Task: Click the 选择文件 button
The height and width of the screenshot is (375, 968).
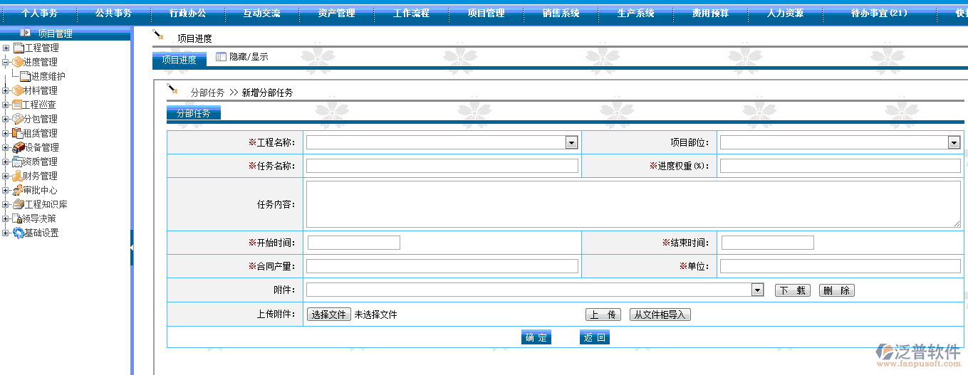Action: 329,315
